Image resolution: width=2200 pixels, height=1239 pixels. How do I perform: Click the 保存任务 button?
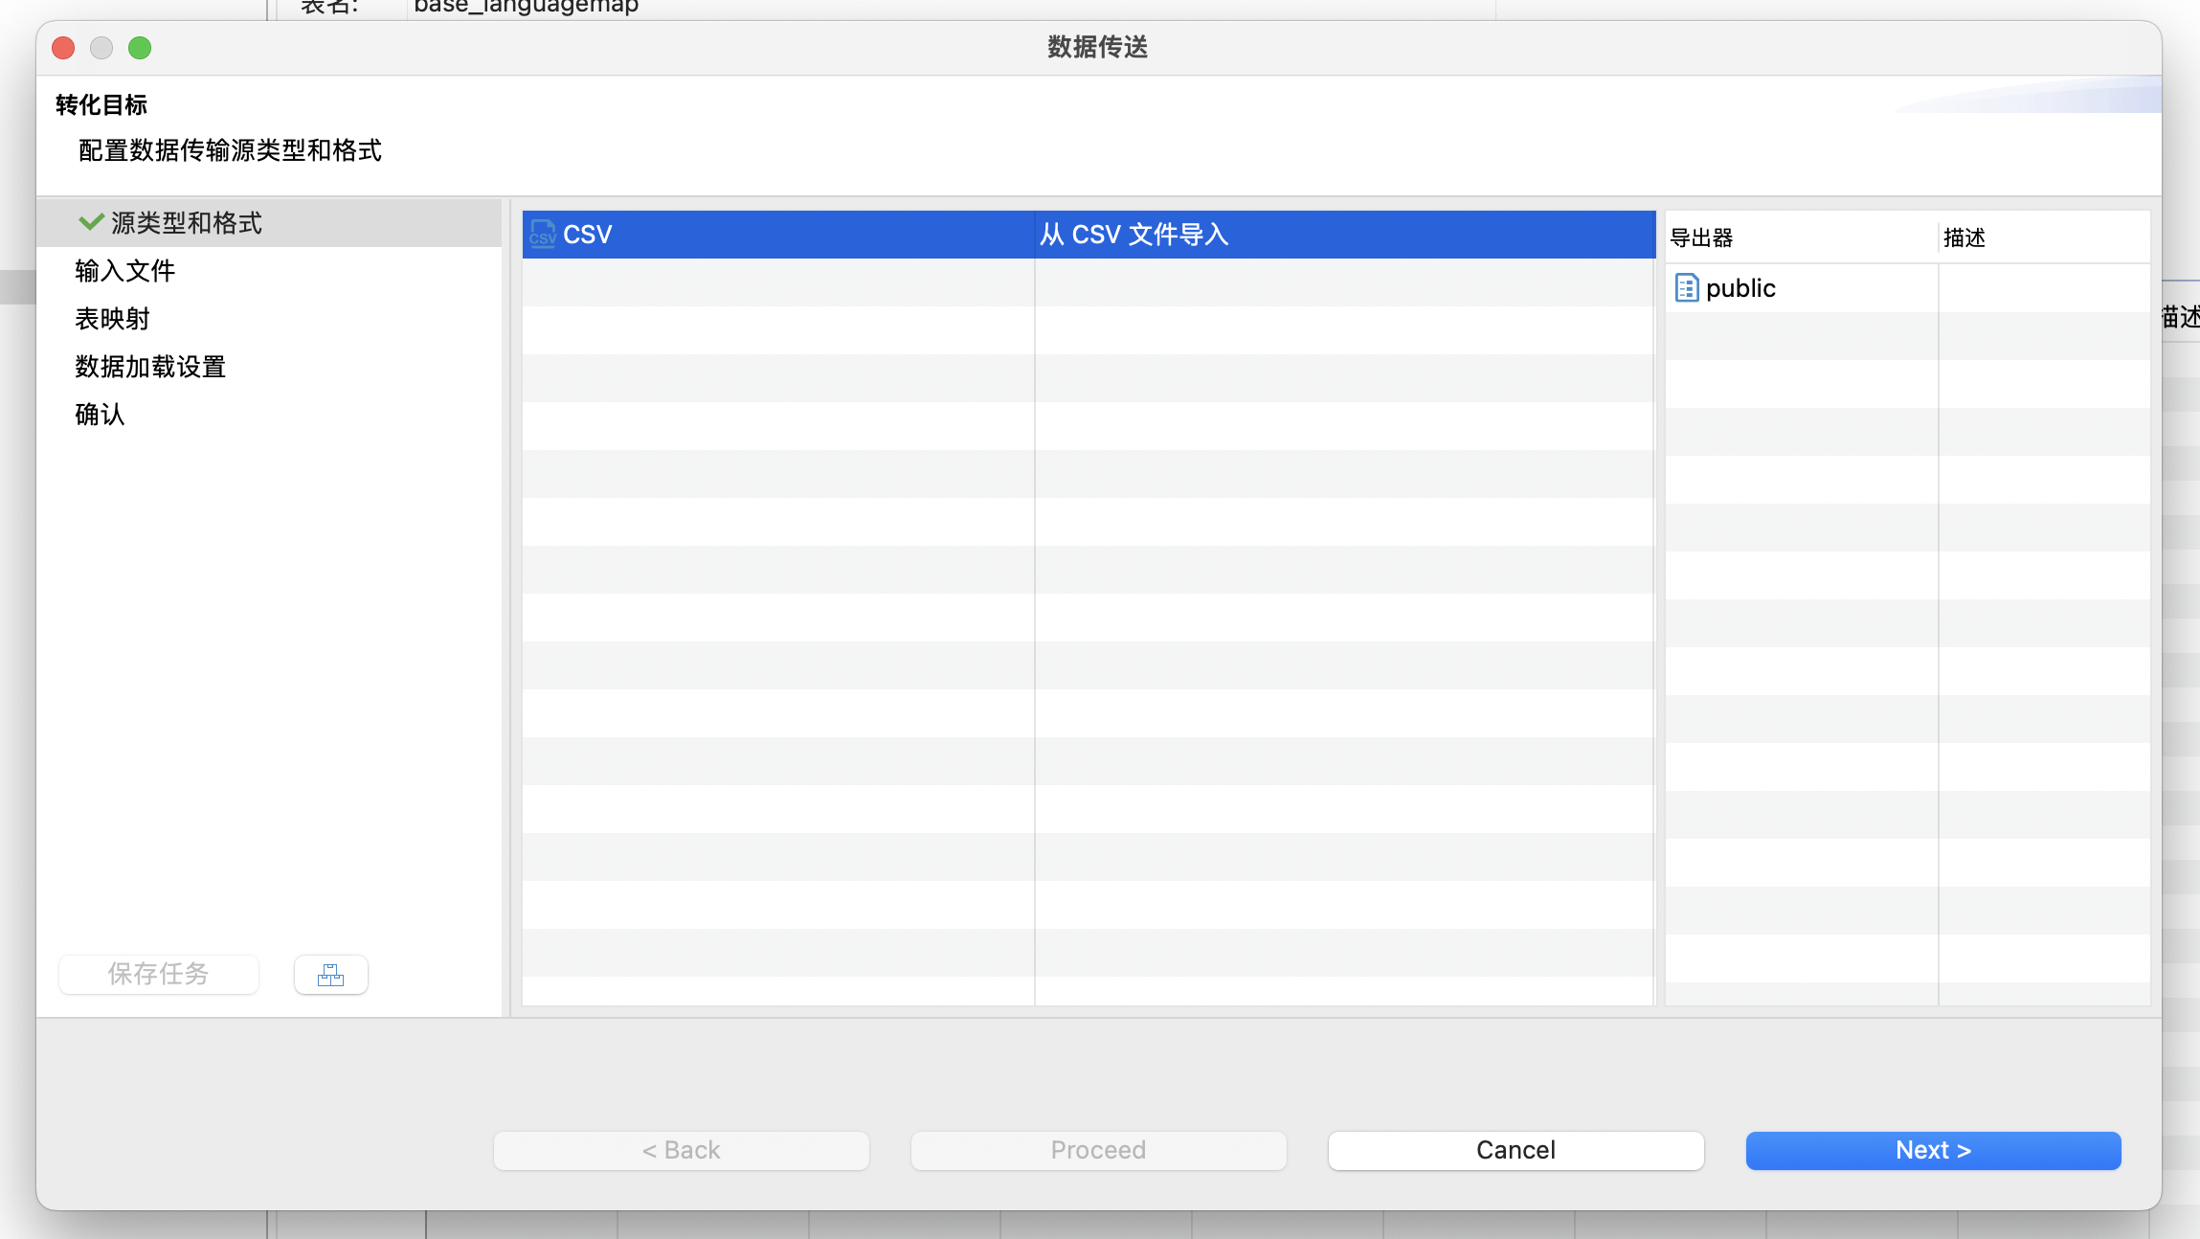(x=158, y=975)
